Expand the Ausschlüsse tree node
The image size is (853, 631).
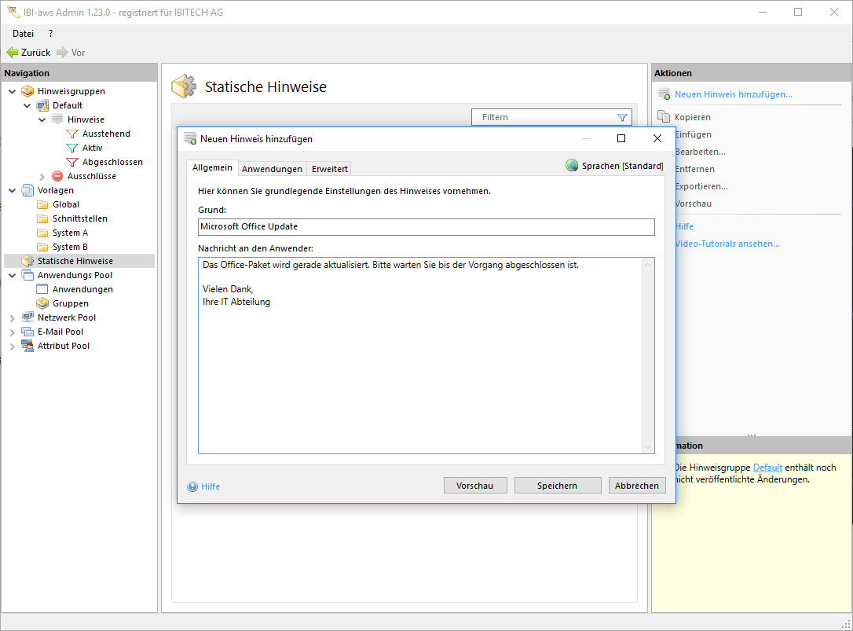42,176
